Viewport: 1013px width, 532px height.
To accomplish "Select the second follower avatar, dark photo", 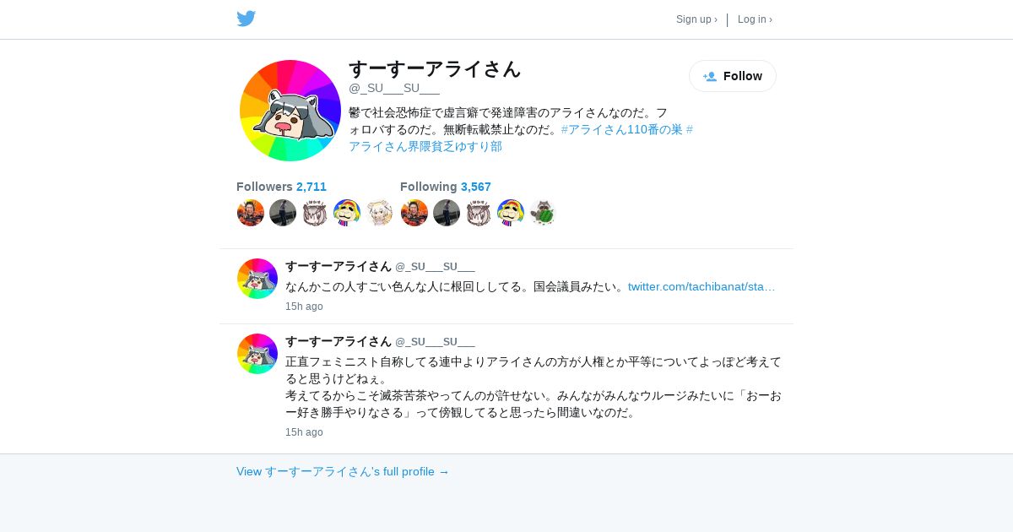I will (283, 213).
